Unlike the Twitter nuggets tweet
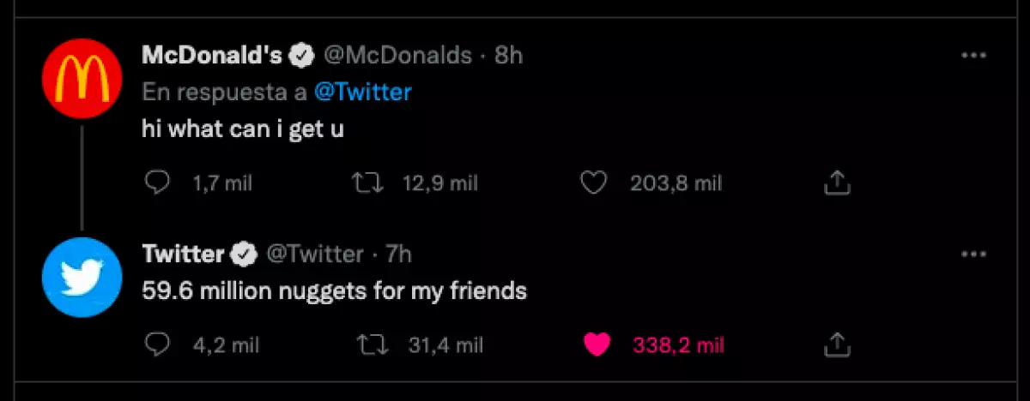 [x=597, y=344]
